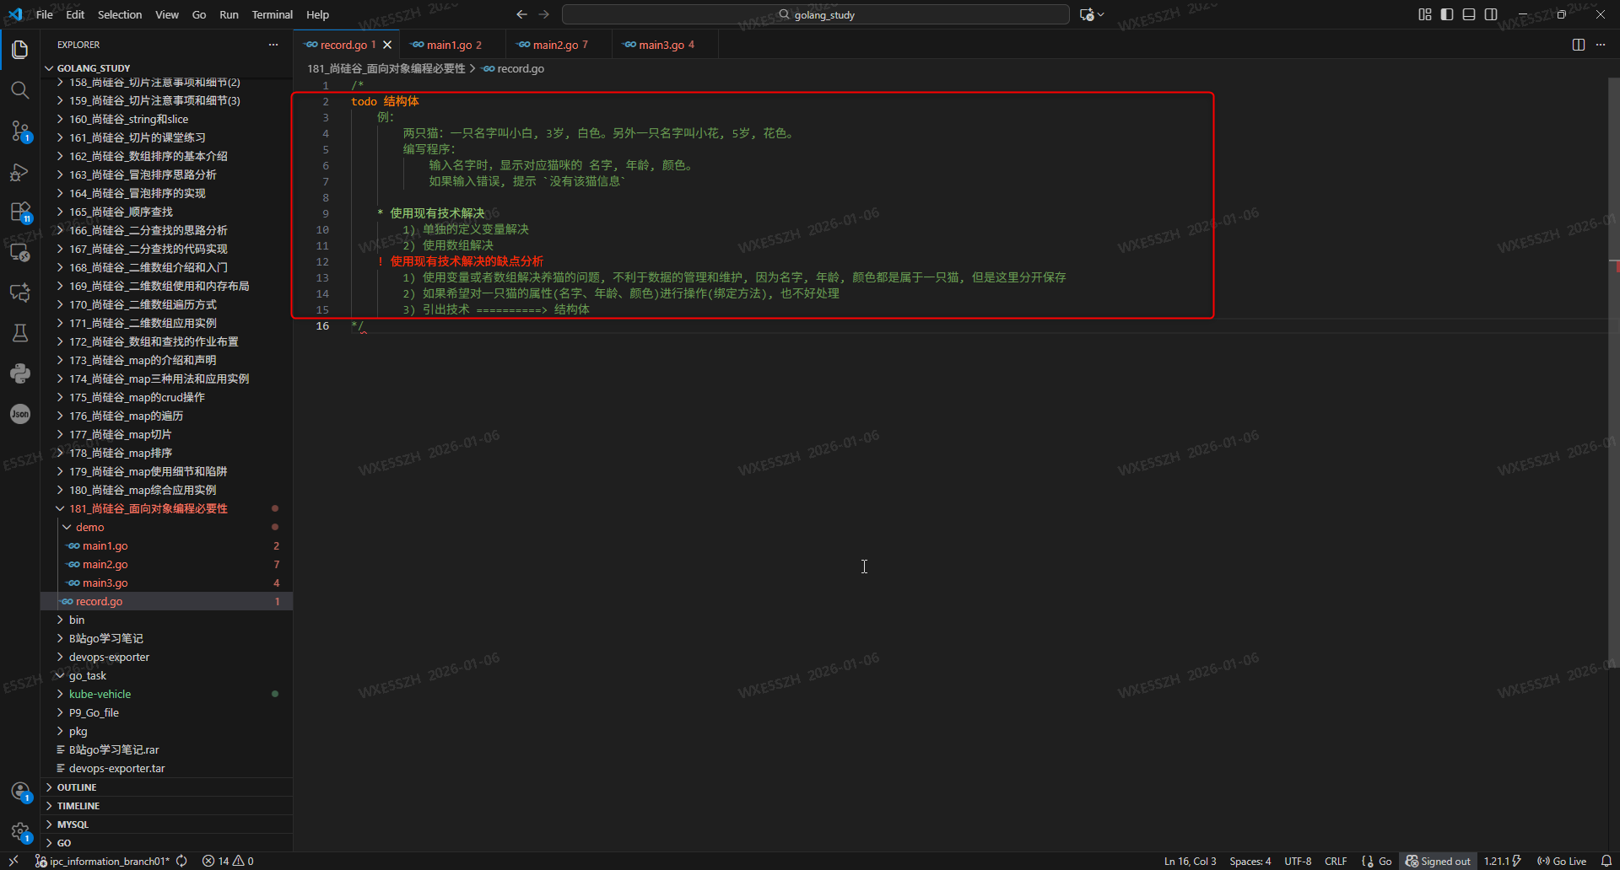Open the Help menu

tap(317, 14)
